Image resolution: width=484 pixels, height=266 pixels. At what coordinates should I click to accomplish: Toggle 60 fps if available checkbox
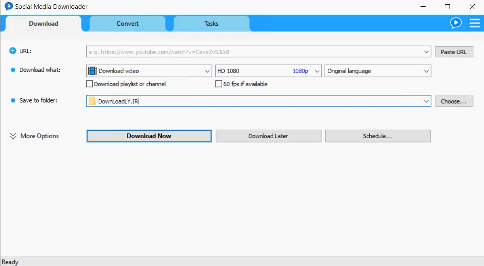coord(218,84)
